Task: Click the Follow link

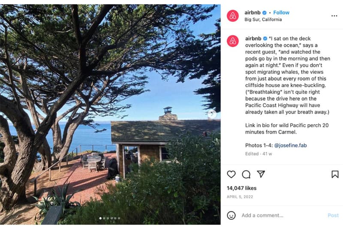Action: click(281, 12)
